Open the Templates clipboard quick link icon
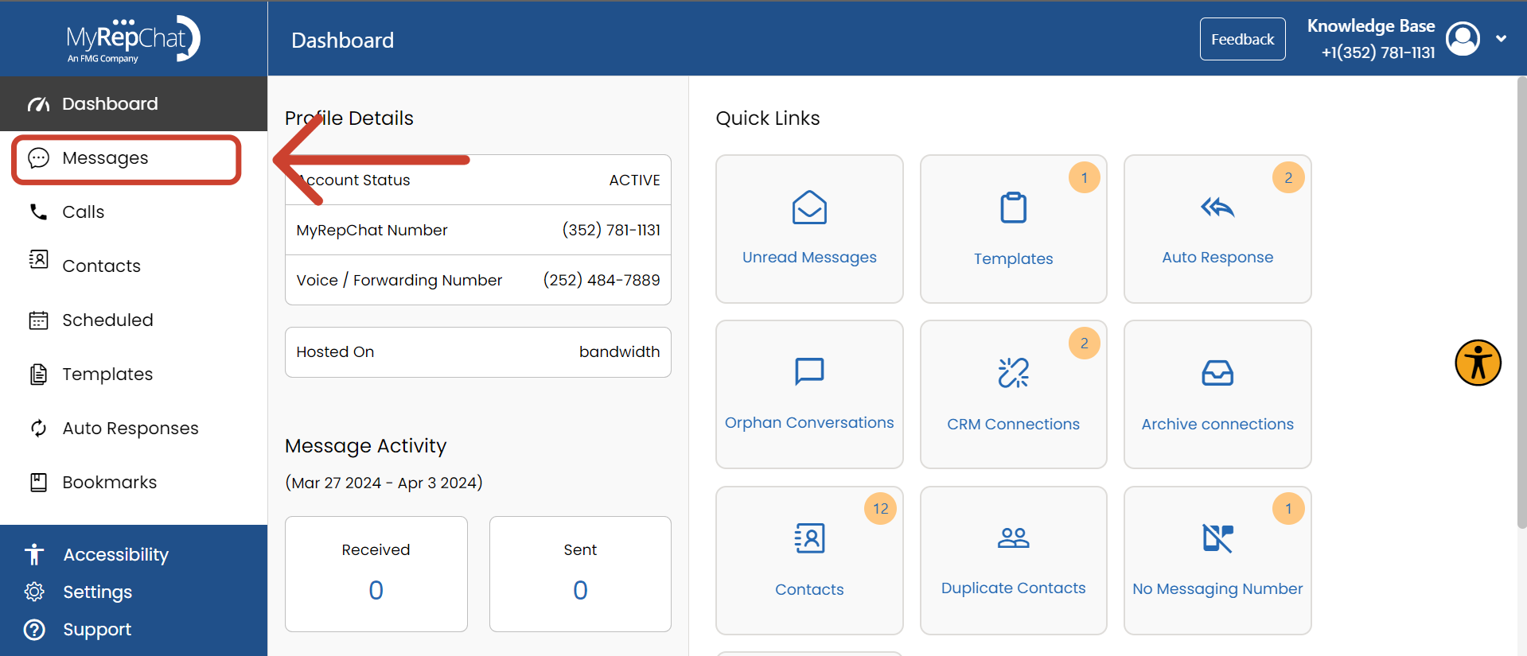 pos(1013,208)
